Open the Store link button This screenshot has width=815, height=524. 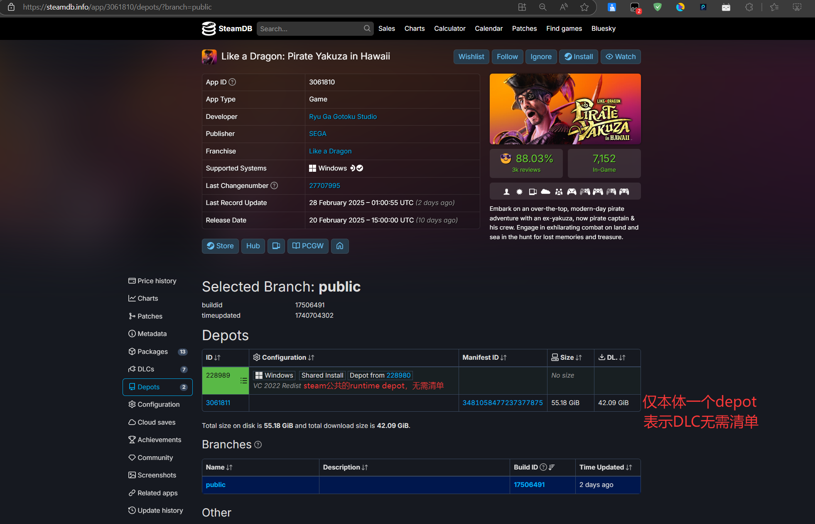click(220, 246)
